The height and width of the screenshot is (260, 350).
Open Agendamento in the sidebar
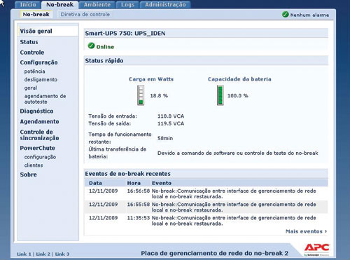[x=39, y=122]
